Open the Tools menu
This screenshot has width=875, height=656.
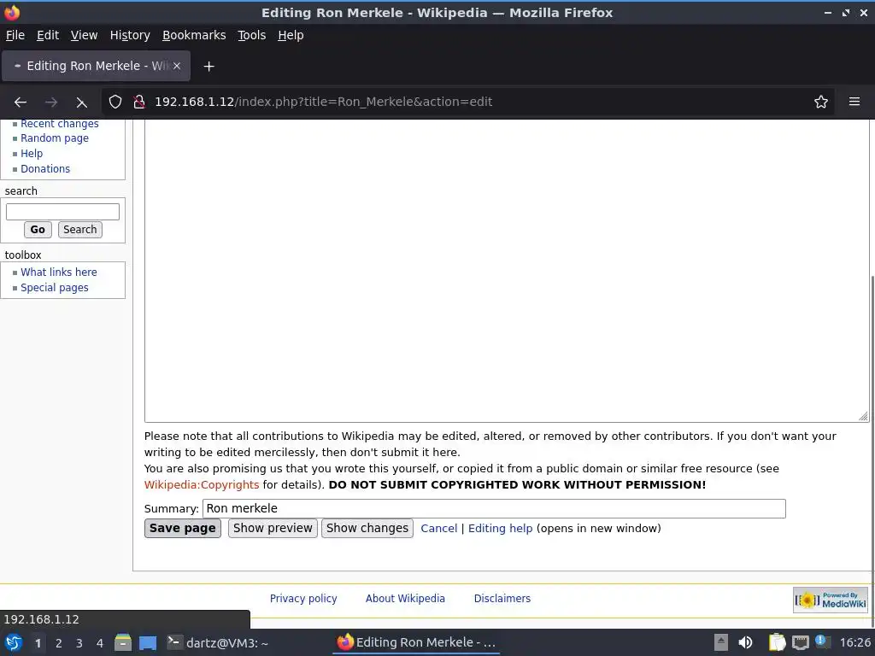(252, 35)
